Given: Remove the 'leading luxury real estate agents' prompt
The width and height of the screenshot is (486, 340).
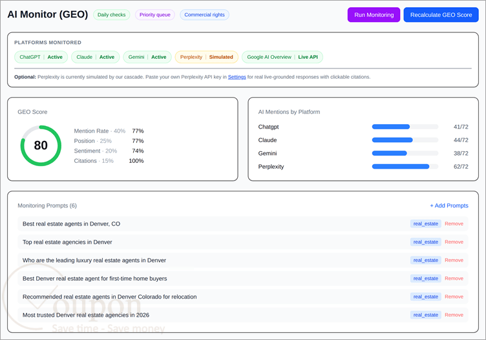Looking at the screenshot, I should tap(454, 260).
